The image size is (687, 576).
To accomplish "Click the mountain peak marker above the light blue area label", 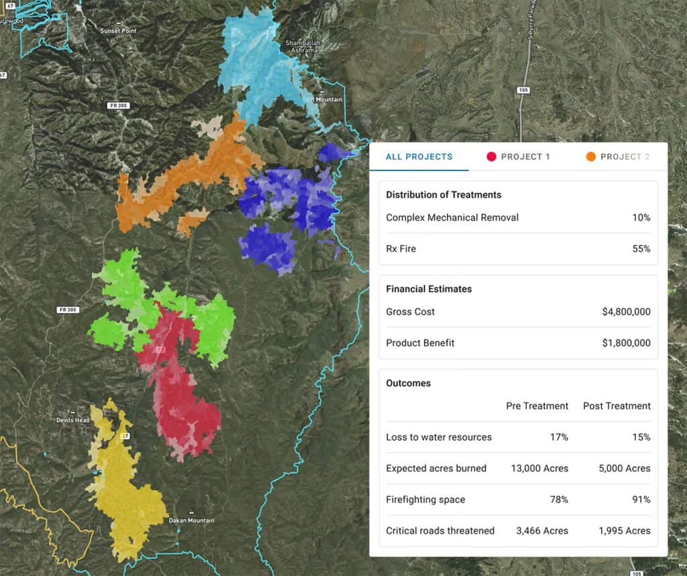I will [323, 92].
